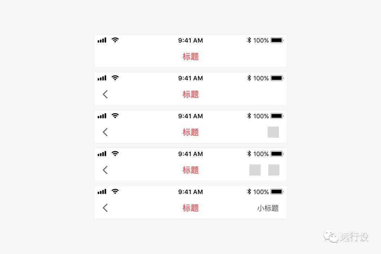Viewport: 381px width, 254px height.
Task: Click the right gray placeholder square in fourth bar
Action: [x=274, y=170]
